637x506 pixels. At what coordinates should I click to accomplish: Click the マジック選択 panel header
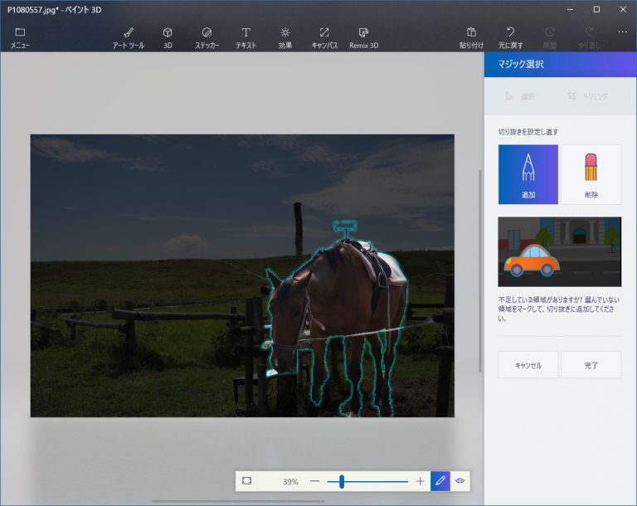560,64
